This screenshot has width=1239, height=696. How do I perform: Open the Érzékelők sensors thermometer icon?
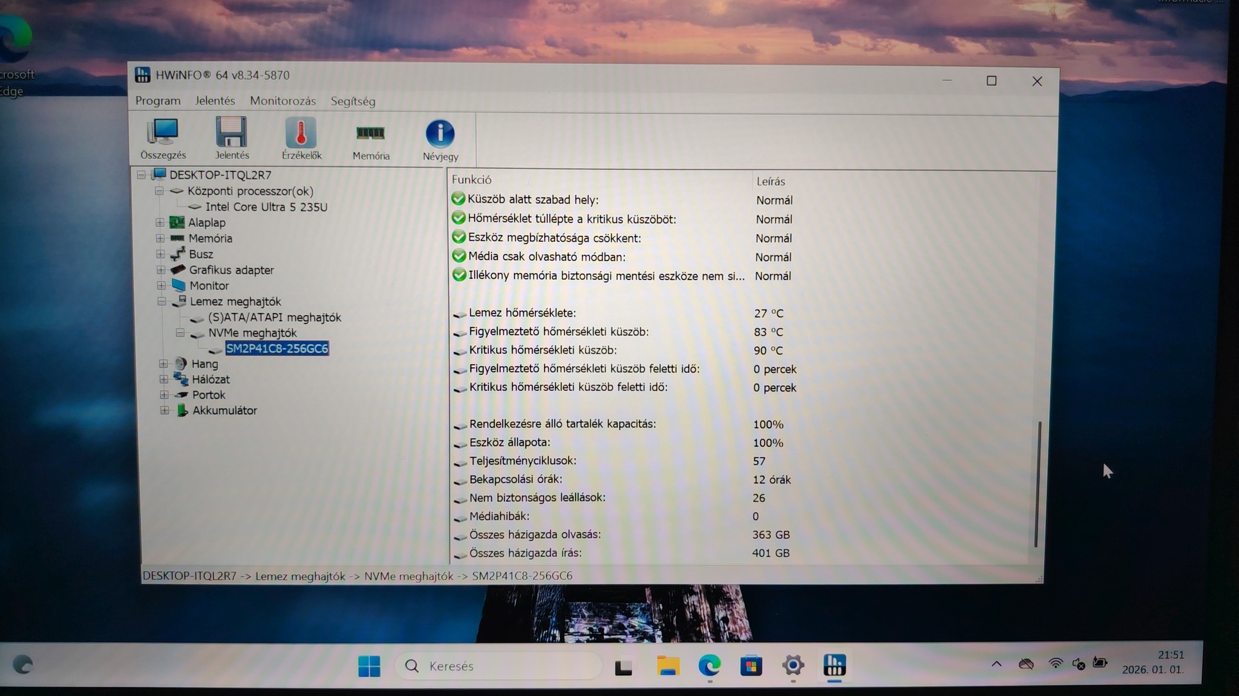[x=301, y=138]
